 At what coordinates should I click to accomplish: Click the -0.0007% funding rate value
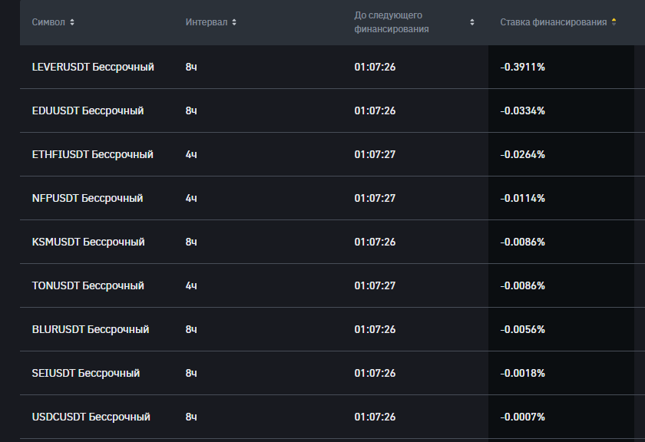coord(522,417)
